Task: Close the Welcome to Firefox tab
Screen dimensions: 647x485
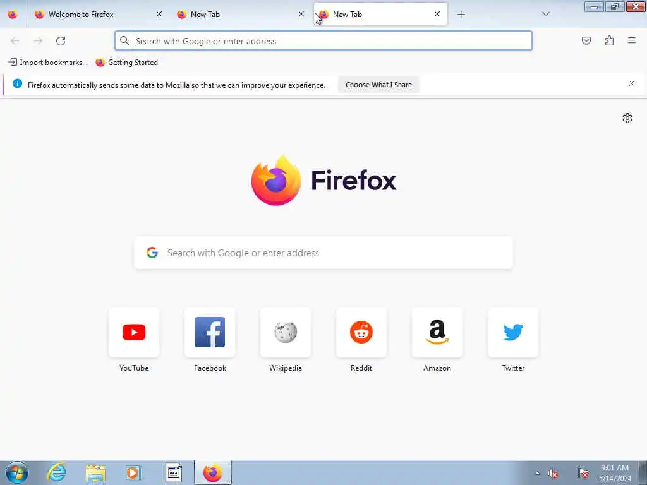Action: [159, 14]
